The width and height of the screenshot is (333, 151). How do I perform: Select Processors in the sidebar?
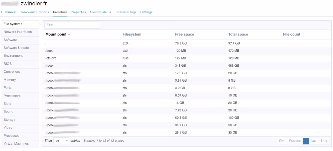click(12, 96)
